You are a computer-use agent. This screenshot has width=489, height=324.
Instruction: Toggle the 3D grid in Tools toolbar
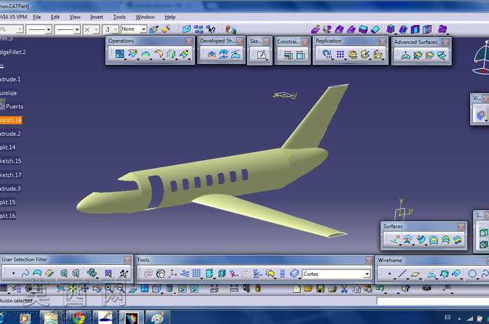(x=196, y=274)
